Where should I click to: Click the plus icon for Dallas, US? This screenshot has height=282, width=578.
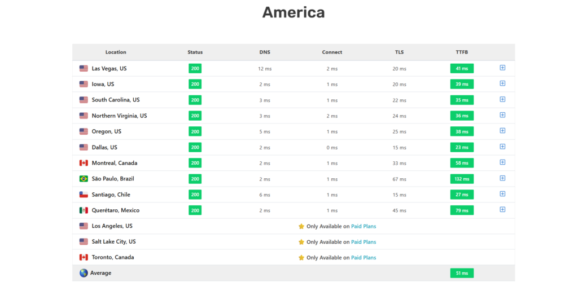click(502, 147)
